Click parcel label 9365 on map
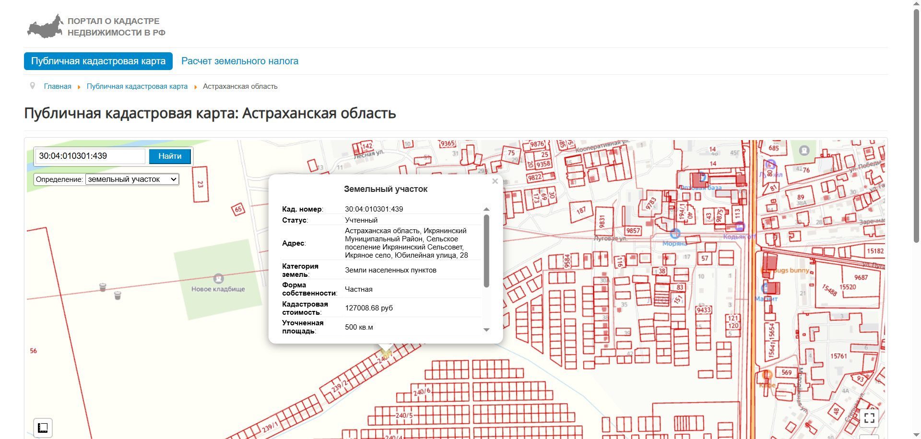 [448, 143]
